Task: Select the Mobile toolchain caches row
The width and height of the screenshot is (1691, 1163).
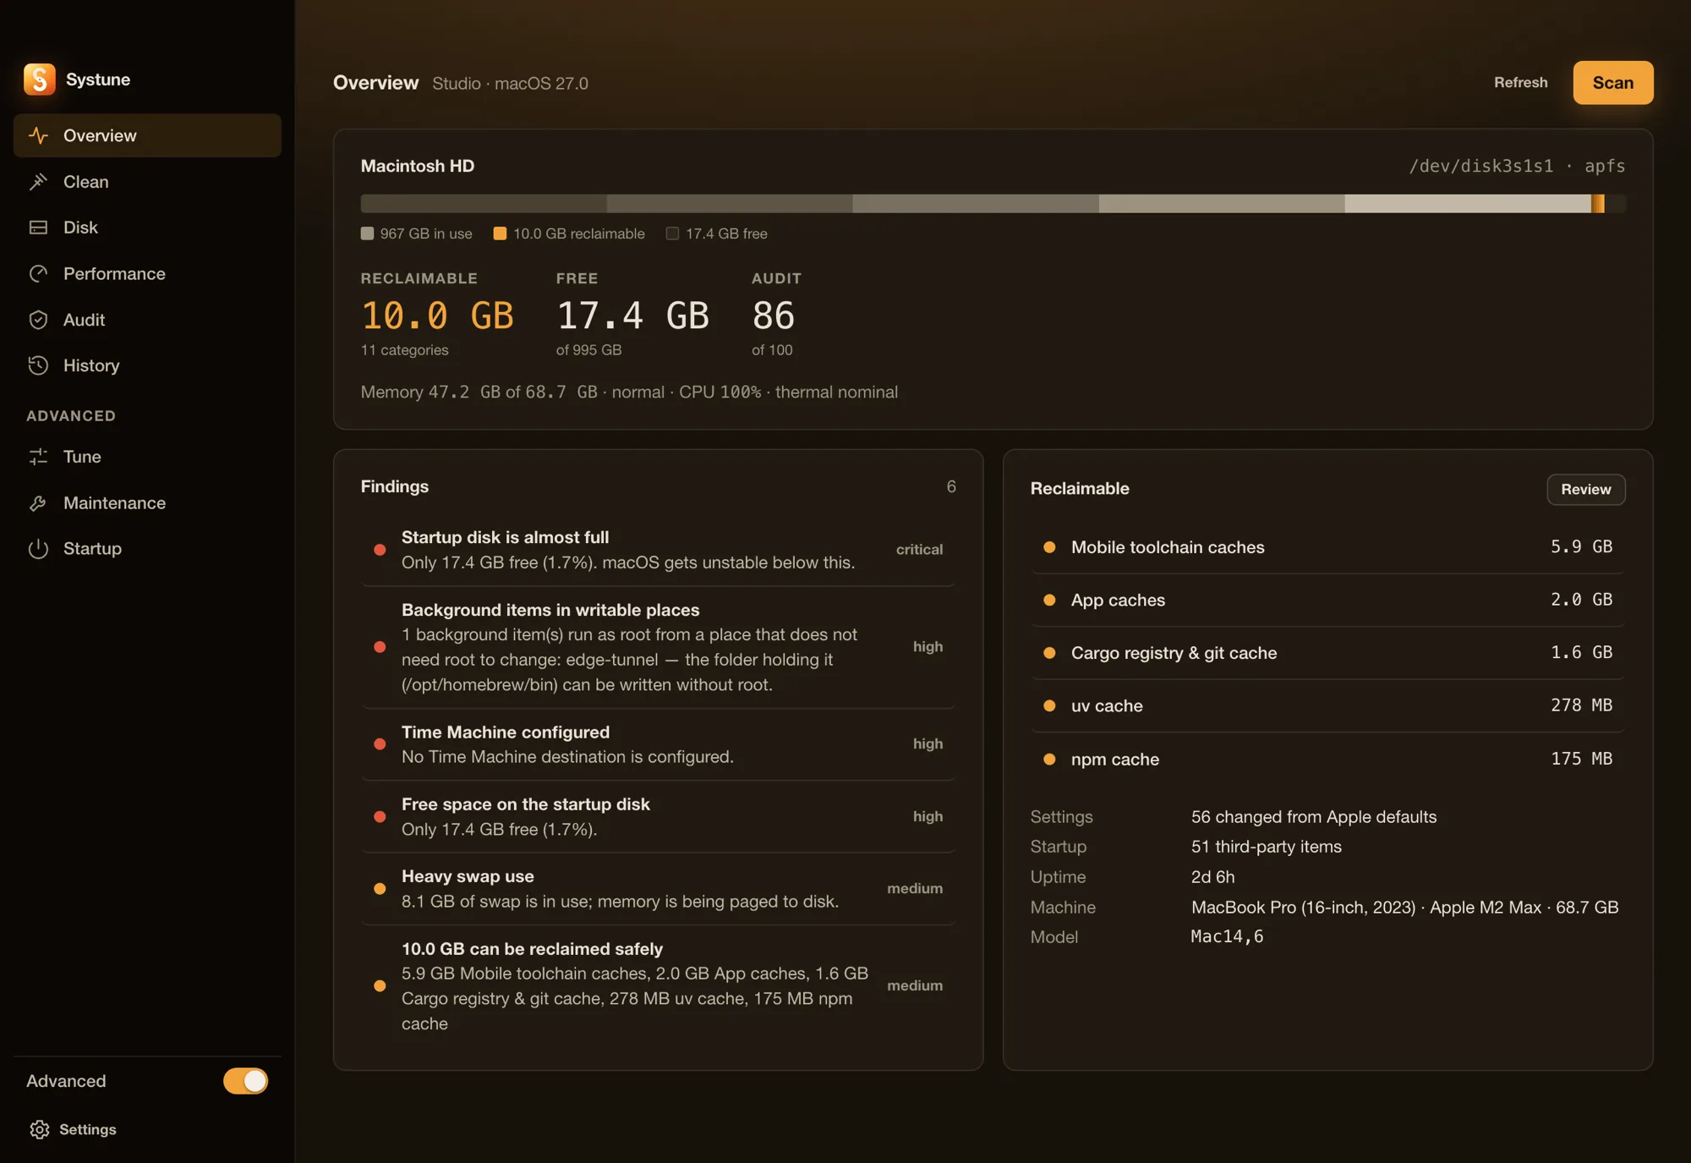Action: pos(1327,547)
